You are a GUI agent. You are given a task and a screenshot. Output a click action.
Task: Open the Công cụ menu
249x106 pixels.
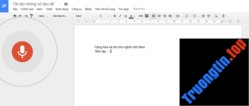tap(77, 9)
